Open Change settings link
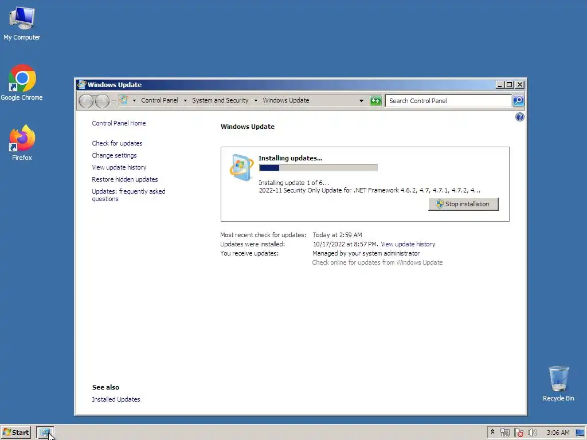 coord(114,155)
